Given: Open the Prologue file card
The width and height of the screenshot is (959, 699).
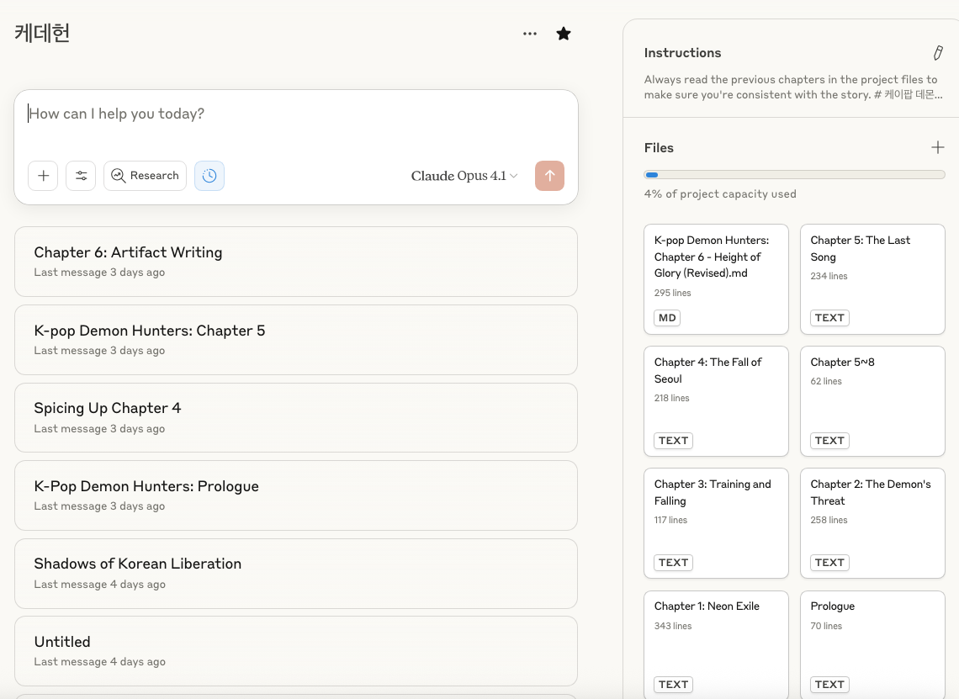Looking at the screenshot, I should [x=872, y=643].
